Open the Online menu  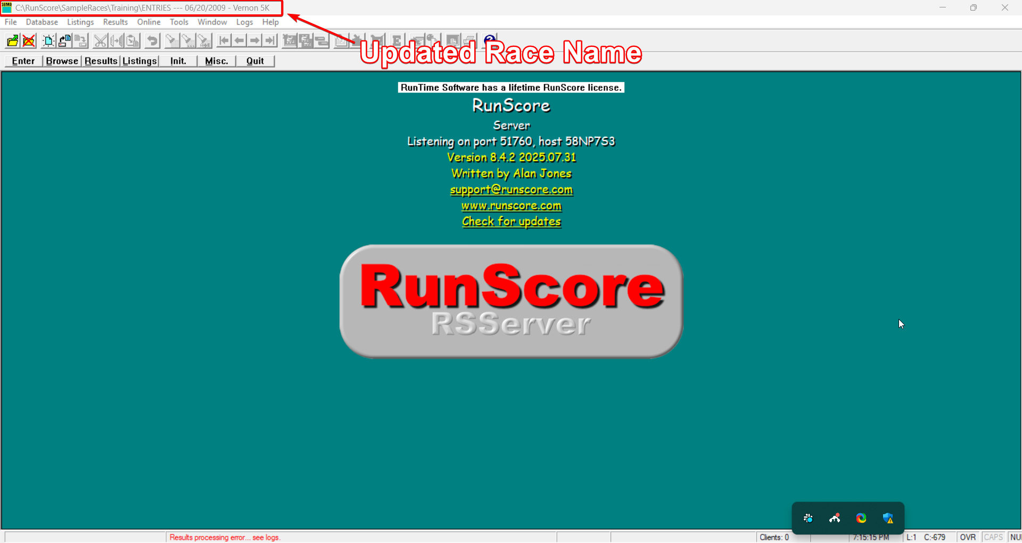pyautogui.click(x=149, y=22)
